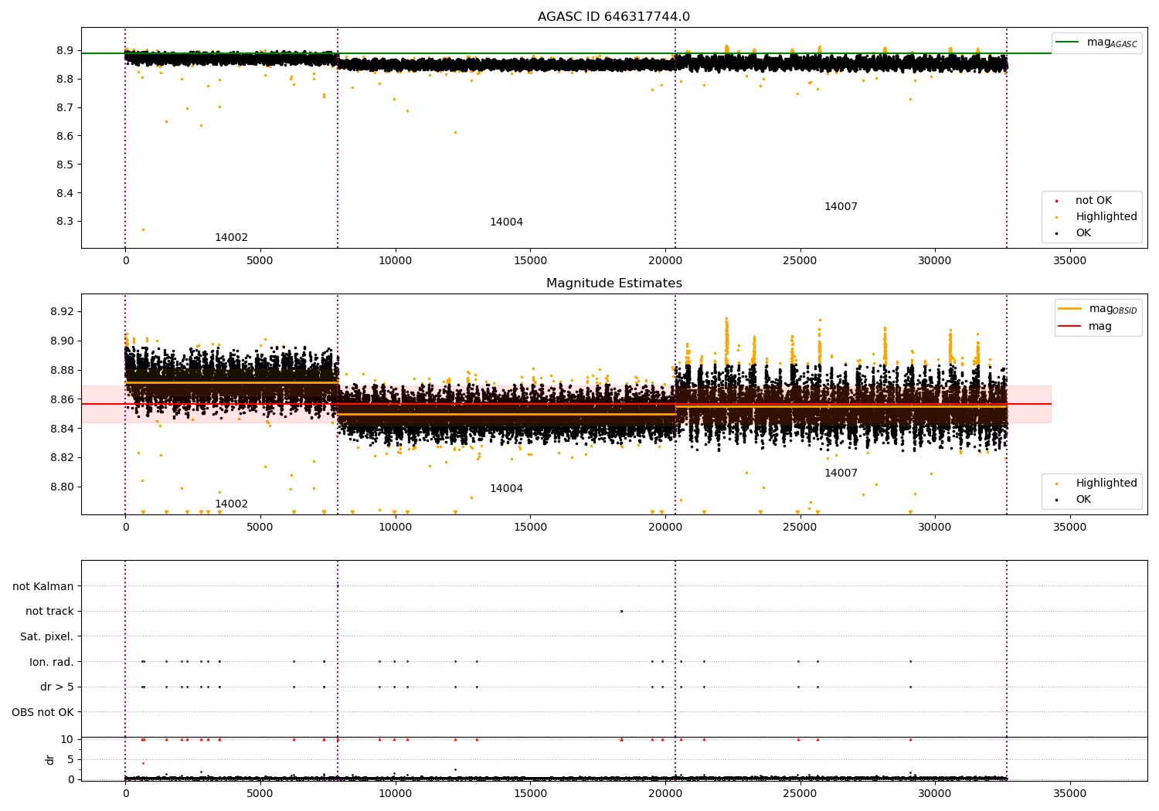Click the "8.84" tick on the middle plot

[x=63, y=429]
